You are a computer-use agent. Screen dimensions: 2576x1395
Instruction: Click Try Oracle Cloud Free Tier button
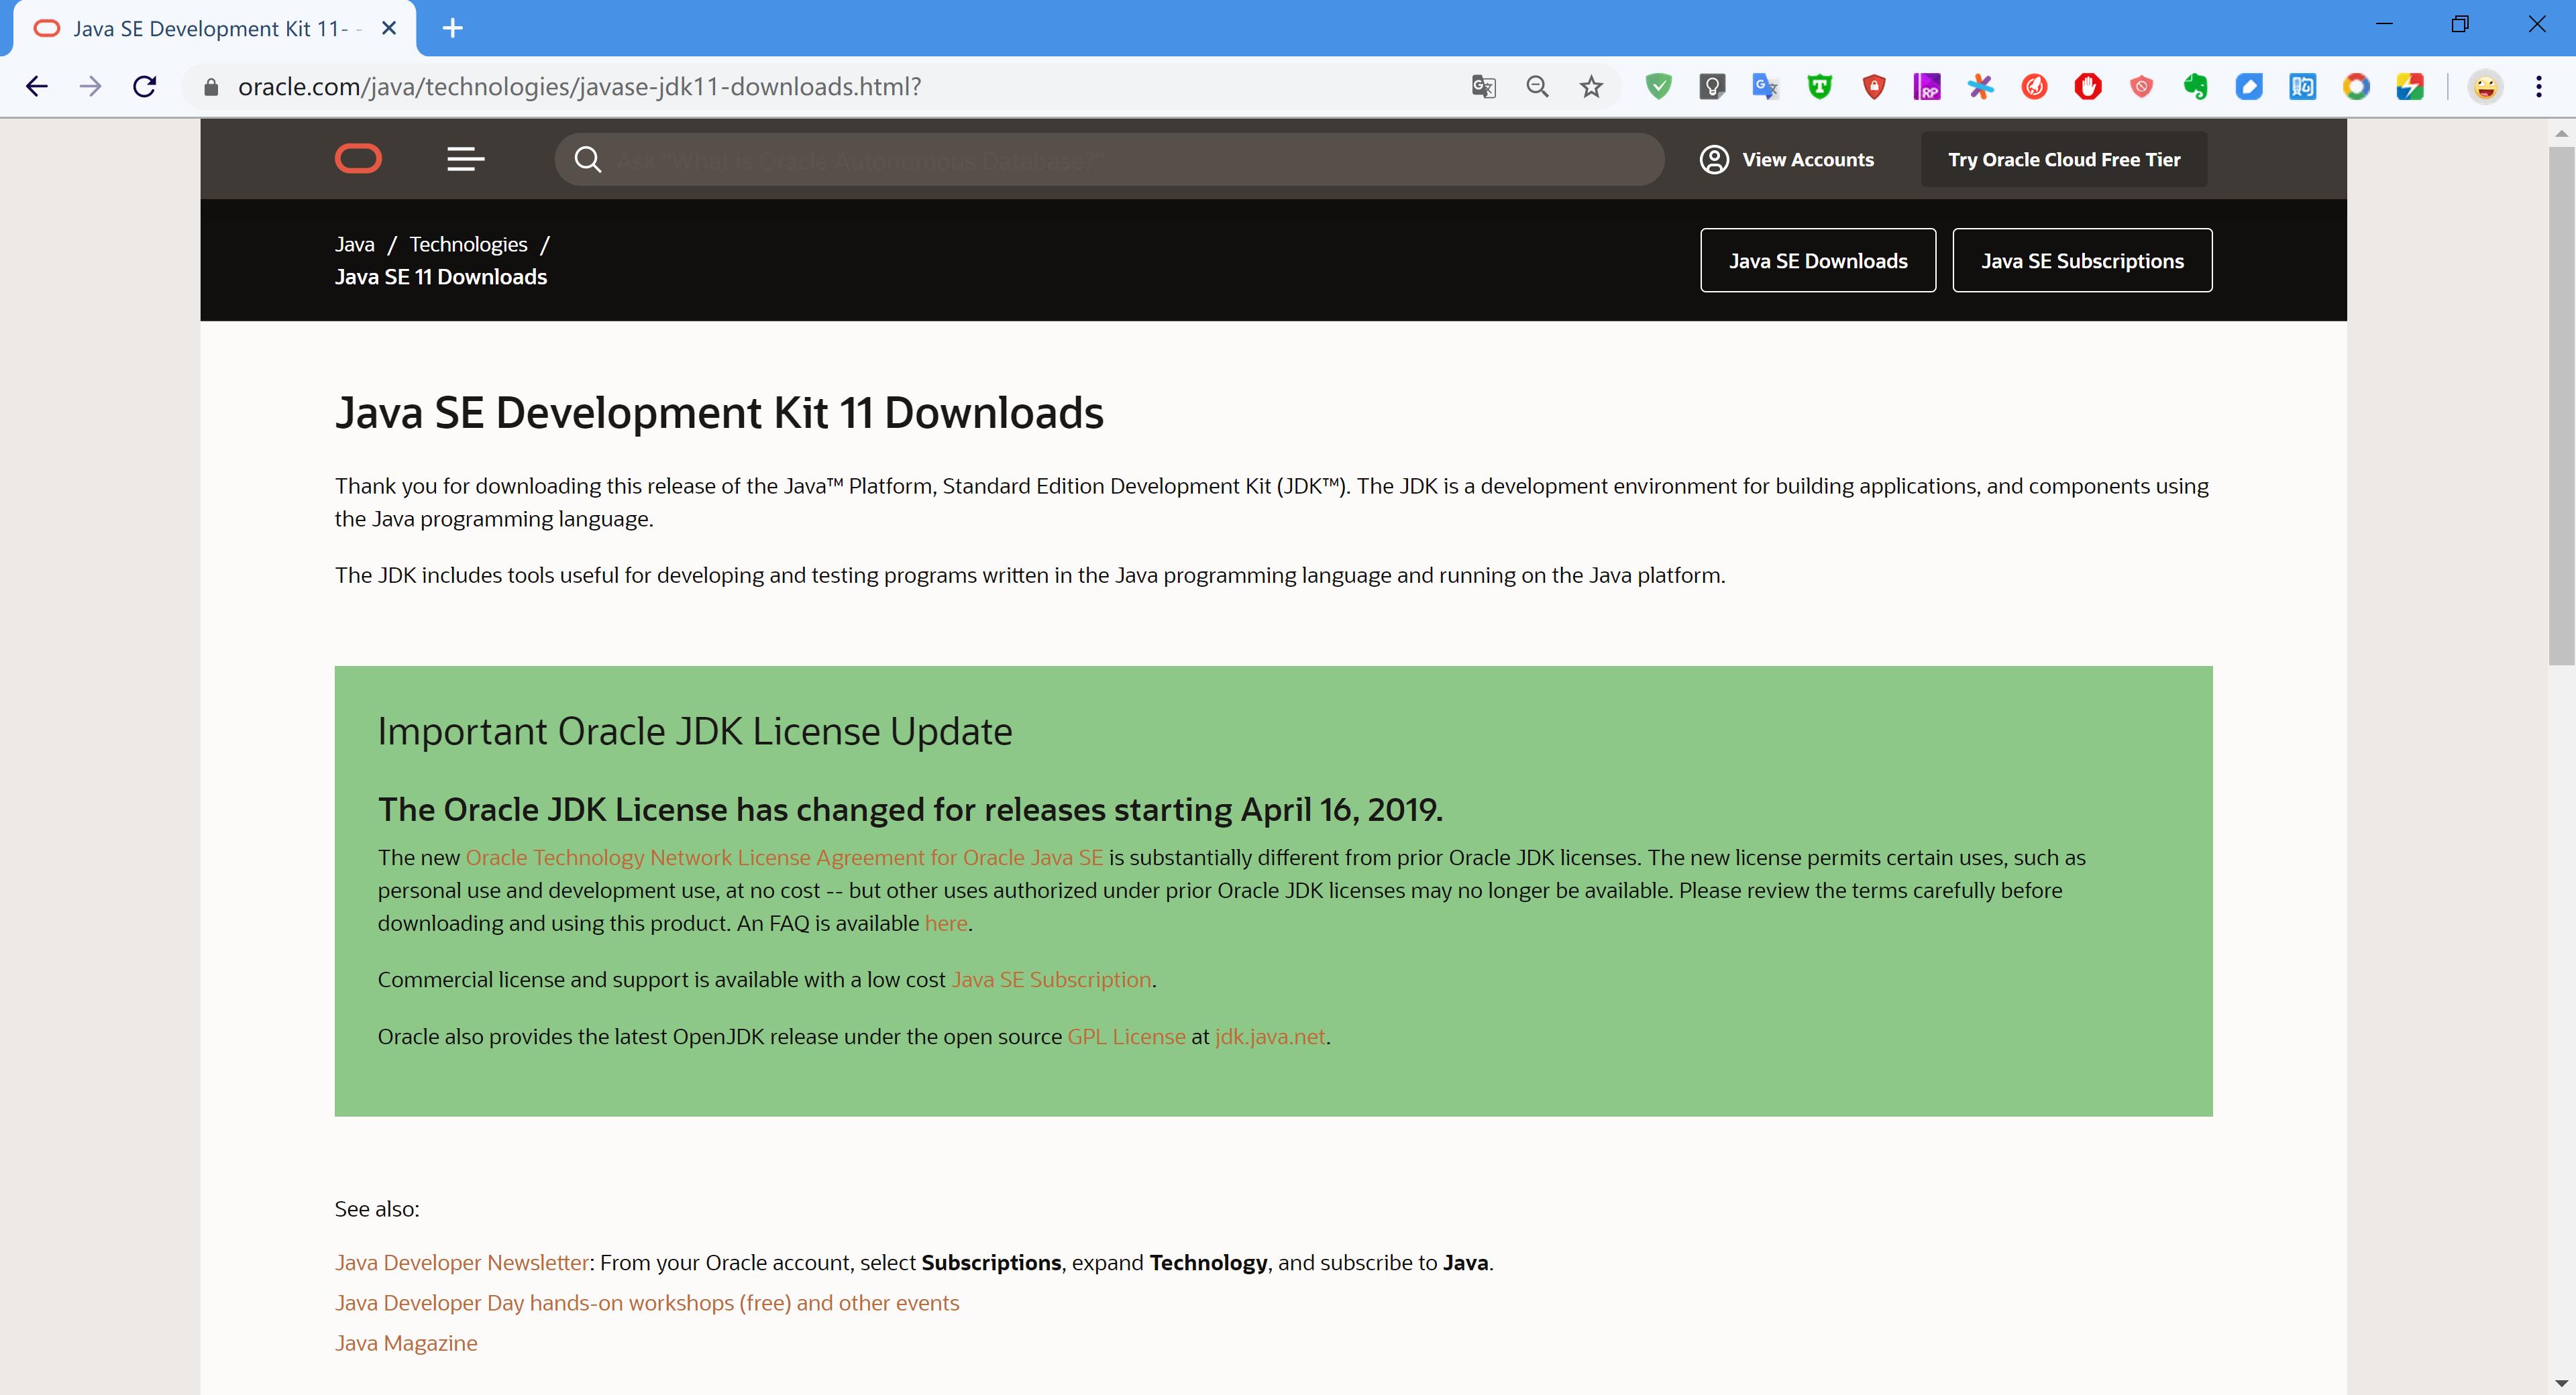click(2064, 160)
